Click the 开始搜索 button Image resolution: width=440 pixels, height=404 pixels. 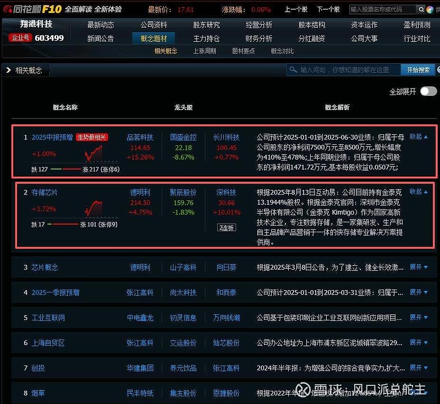pyautogui.click(x=418, y=70)
